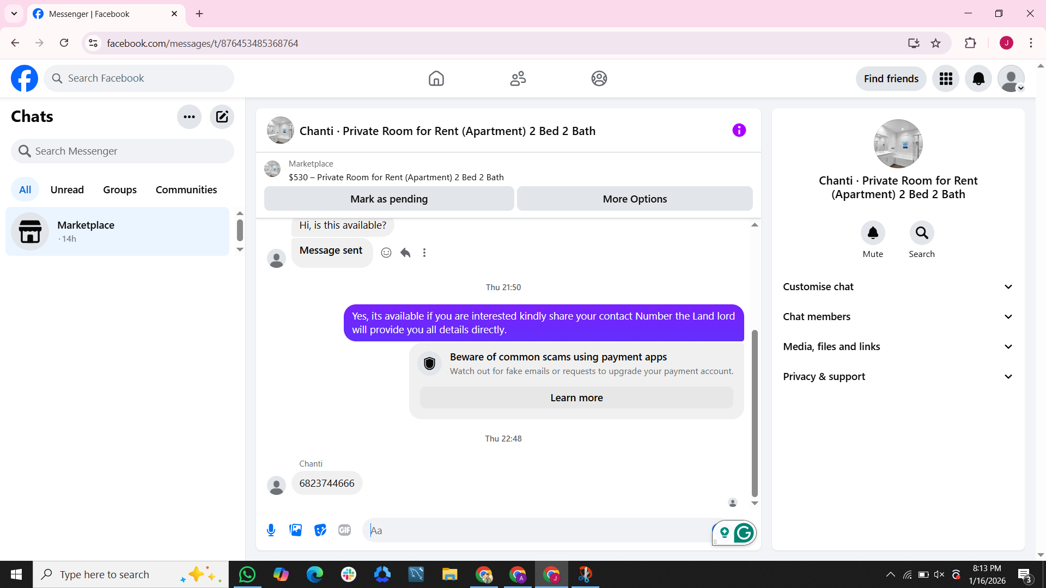The image size is (1046, 588).
Task: Switch to the Unread chats tab
Action: (x=67, y=189)
